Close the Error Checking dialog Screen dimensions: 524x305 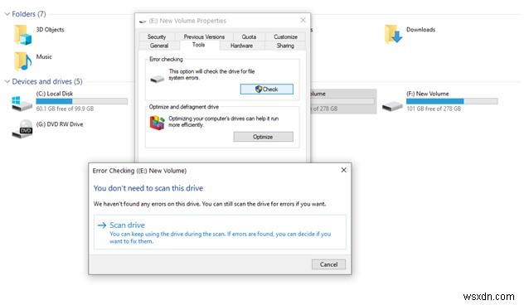tap(343, 170)
